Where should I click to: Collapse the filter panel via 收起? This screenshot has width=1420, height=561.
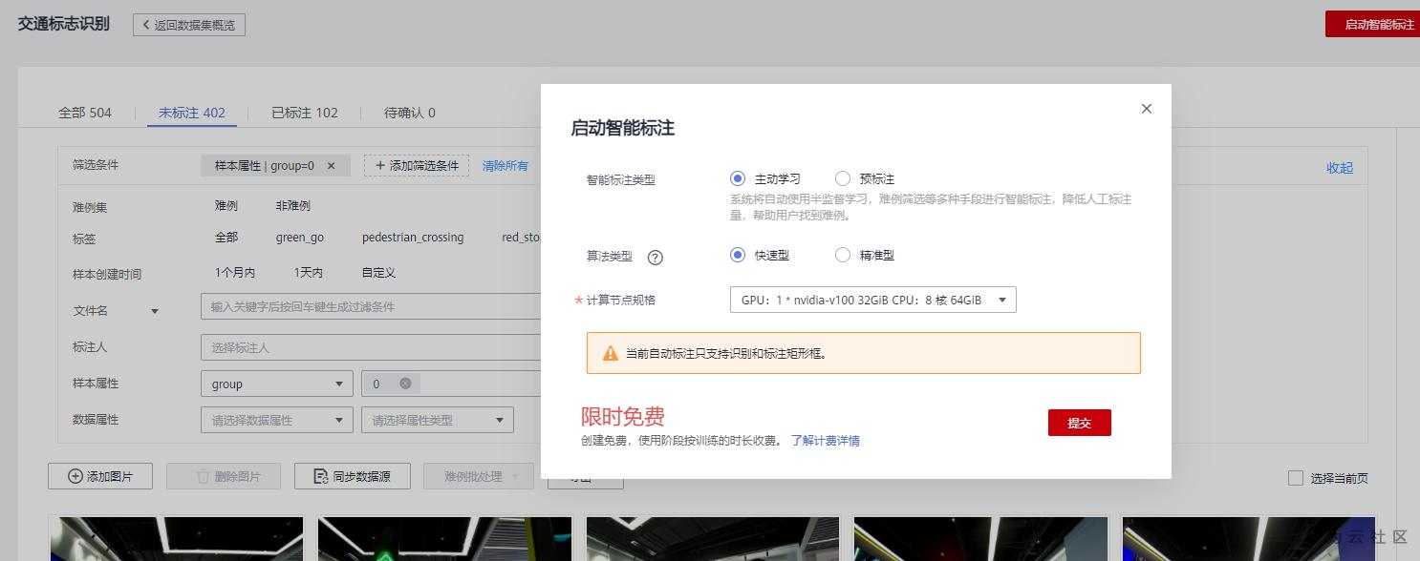click(x=1339, y=167)
